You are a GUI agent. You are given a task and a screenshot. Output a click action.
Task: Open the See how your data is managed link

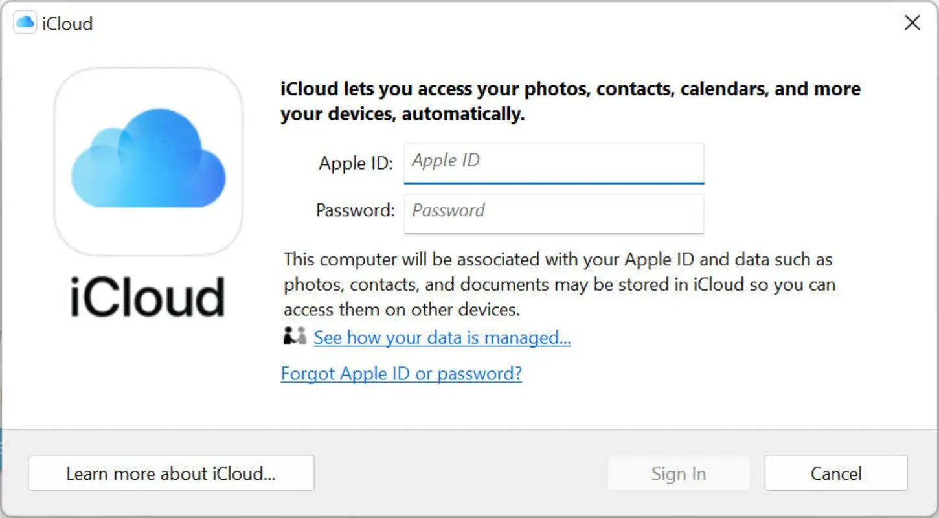(x=442, y=337)
